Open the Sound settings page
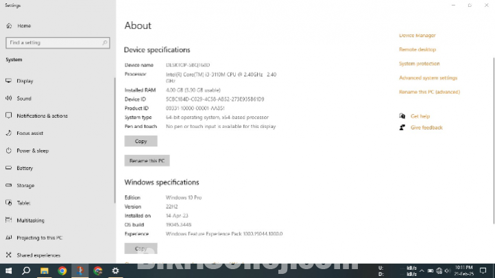 coord(24,99)
